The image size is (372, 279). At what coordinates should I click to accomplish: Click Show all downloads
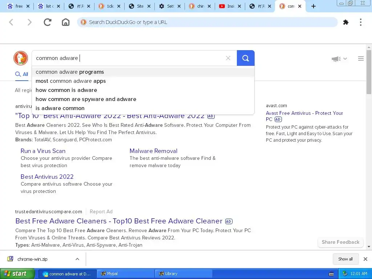tap(345, 259)
